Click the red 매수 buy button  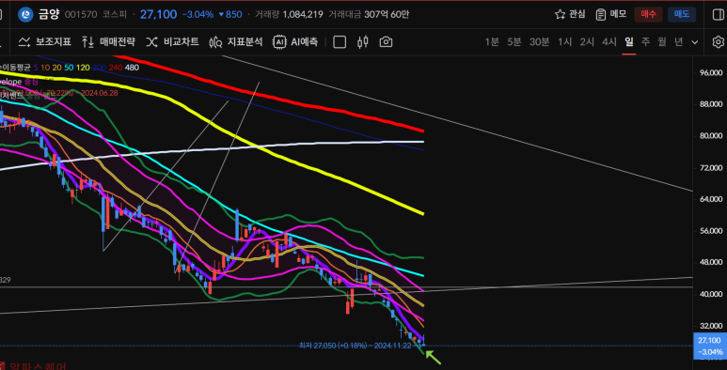(x=648, y=14)
